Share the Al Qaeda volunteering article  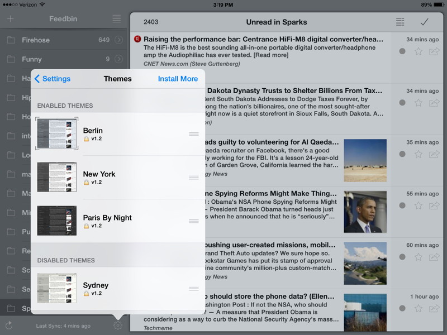click(x=434, y=154)
